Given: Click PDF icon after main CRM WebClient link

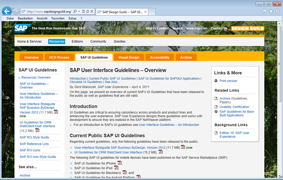Looking at the screenshot, I should point(160,152).
